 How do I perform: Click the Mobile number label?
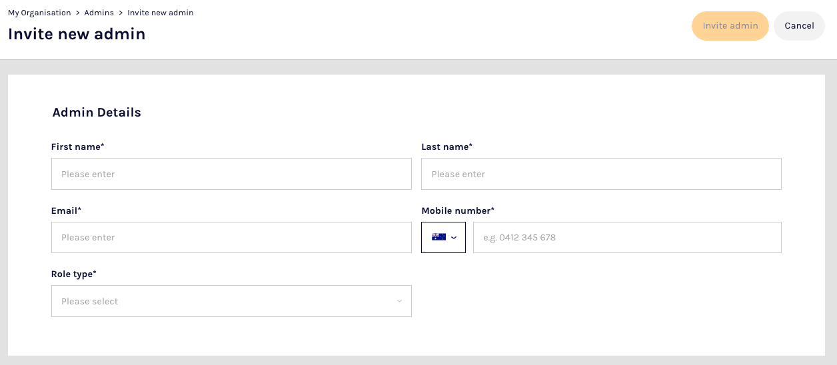pos(458,210)
